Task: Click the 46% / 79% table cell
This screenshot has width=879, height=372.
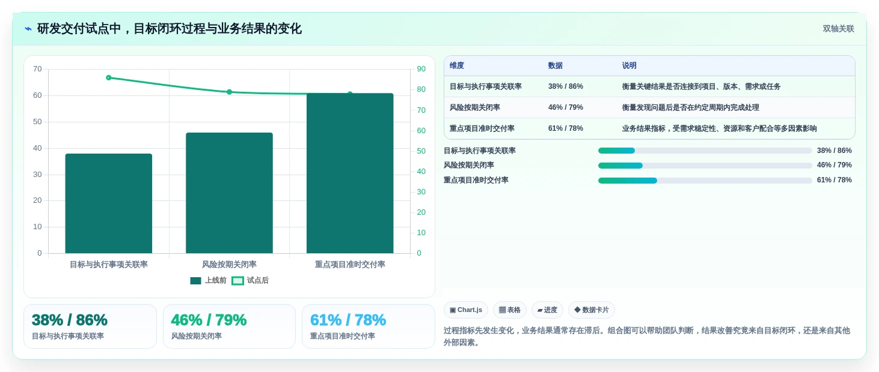Action: click(566, 107)
